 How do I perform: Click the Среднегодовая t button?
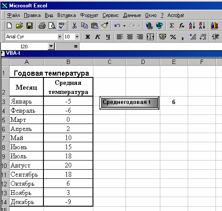click(x=129, y=103)
